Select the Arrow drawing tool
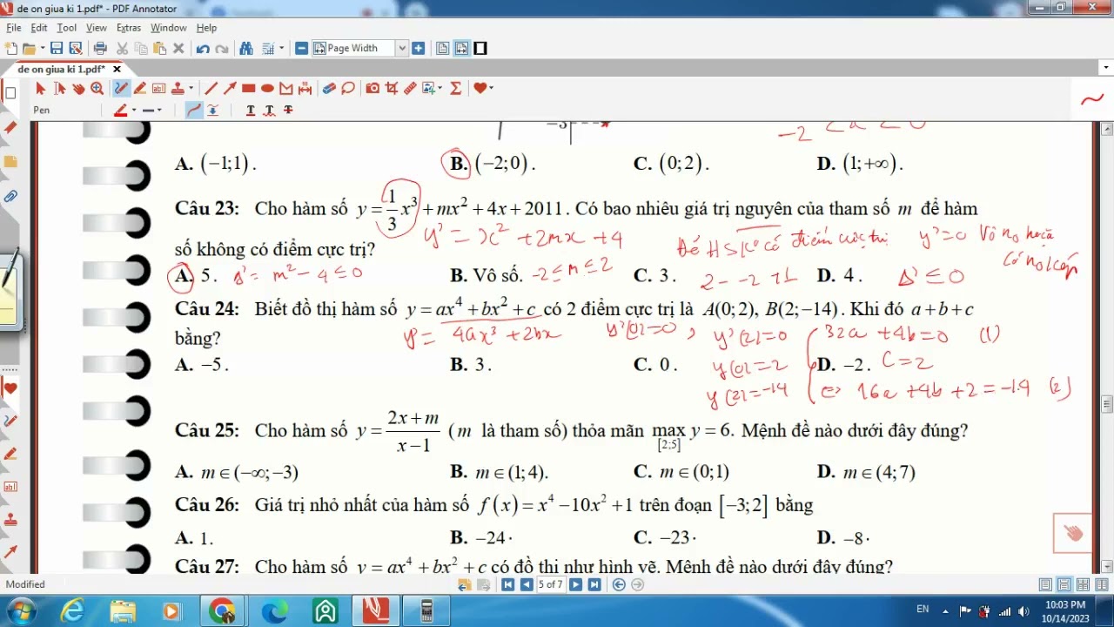The width and height of the screenshot is (1114, 627). point(230,88)
